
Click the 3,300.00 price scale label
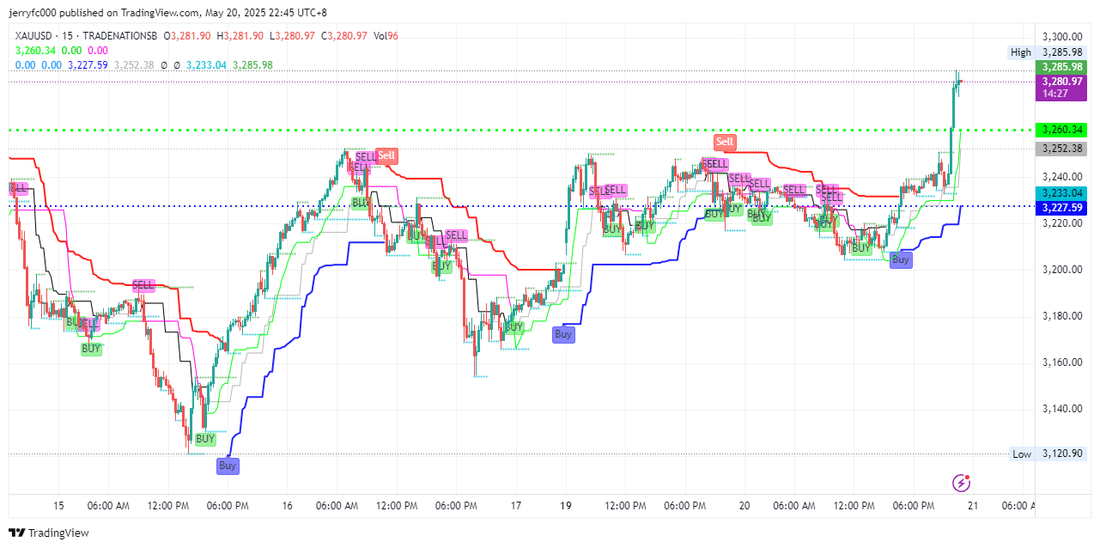(x=1061, y=37)
